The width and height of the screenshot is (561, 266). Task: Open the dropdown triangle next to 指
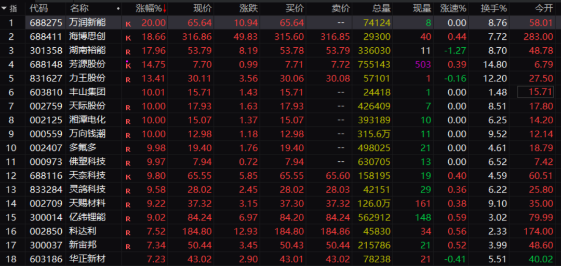[4, 8]
